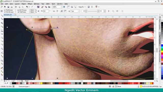Viewport: 163px width, 92px height.
Task: Select the Shape tool in toolbox
Action: pyautogui.click(x=2, y=19)
